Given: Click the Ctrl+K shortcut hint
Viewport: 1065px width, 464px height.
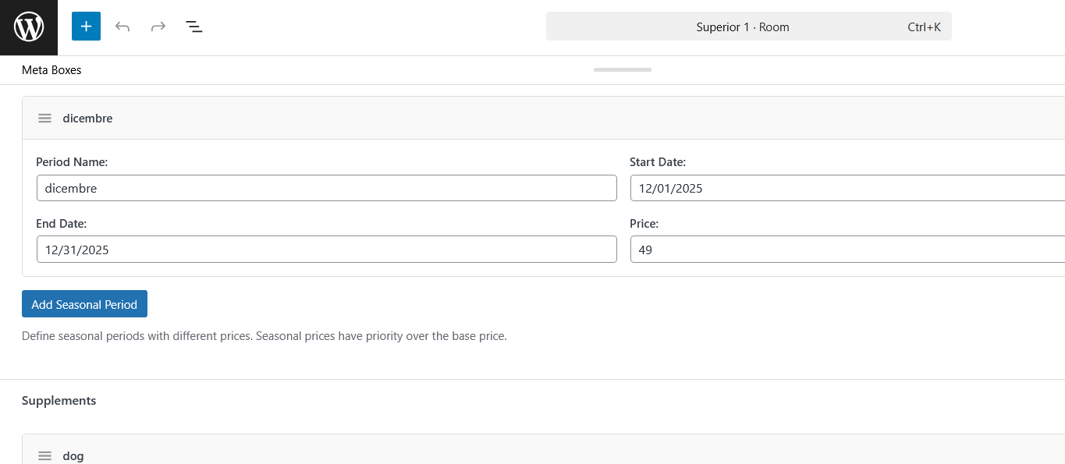Looking at the screenshot, I should pyautogui.click(x=924, y=27).
